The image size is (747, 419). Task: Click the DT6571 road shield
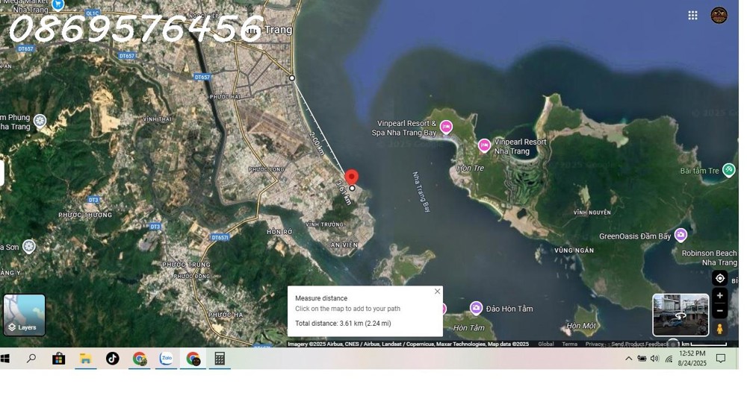tap(220, 237)
